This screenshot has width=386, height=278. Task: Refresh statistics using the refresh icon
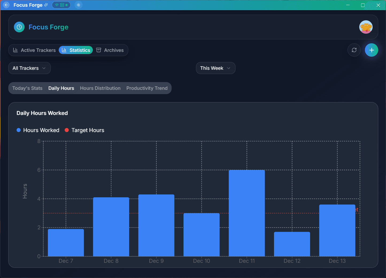(354, 50)
